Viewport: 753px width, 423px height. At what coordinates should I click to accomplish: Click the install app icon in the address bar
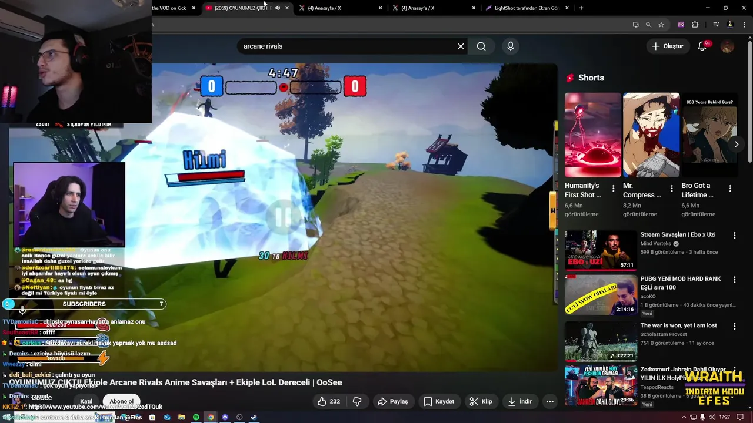click(636, 25)
